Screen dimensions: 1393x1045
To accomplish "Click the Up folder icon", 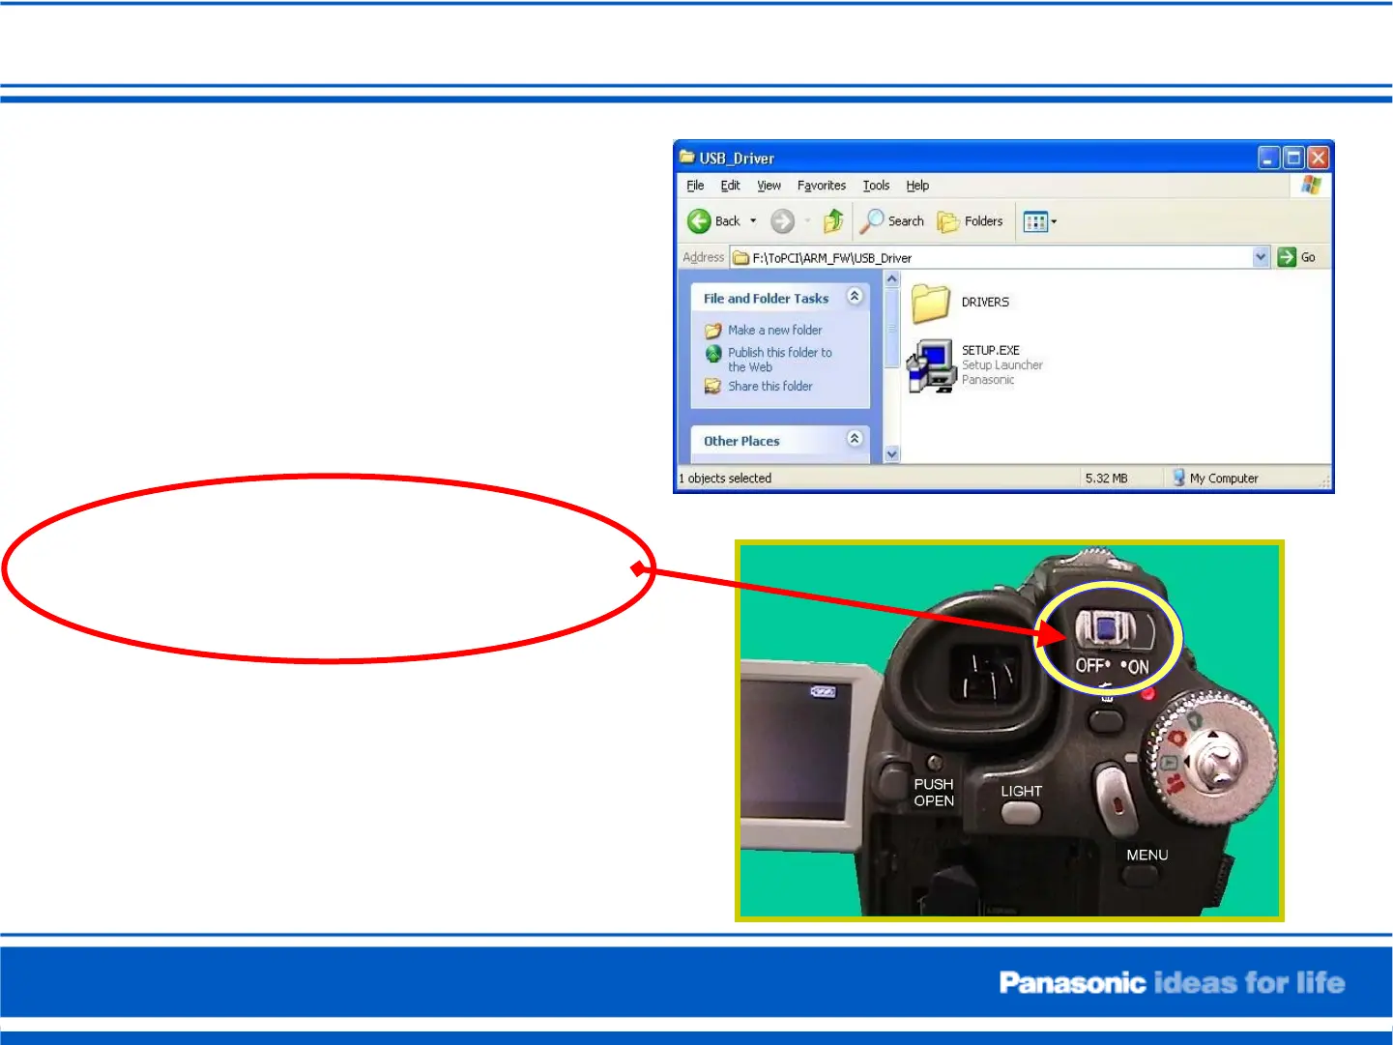I will click(833, 221).
